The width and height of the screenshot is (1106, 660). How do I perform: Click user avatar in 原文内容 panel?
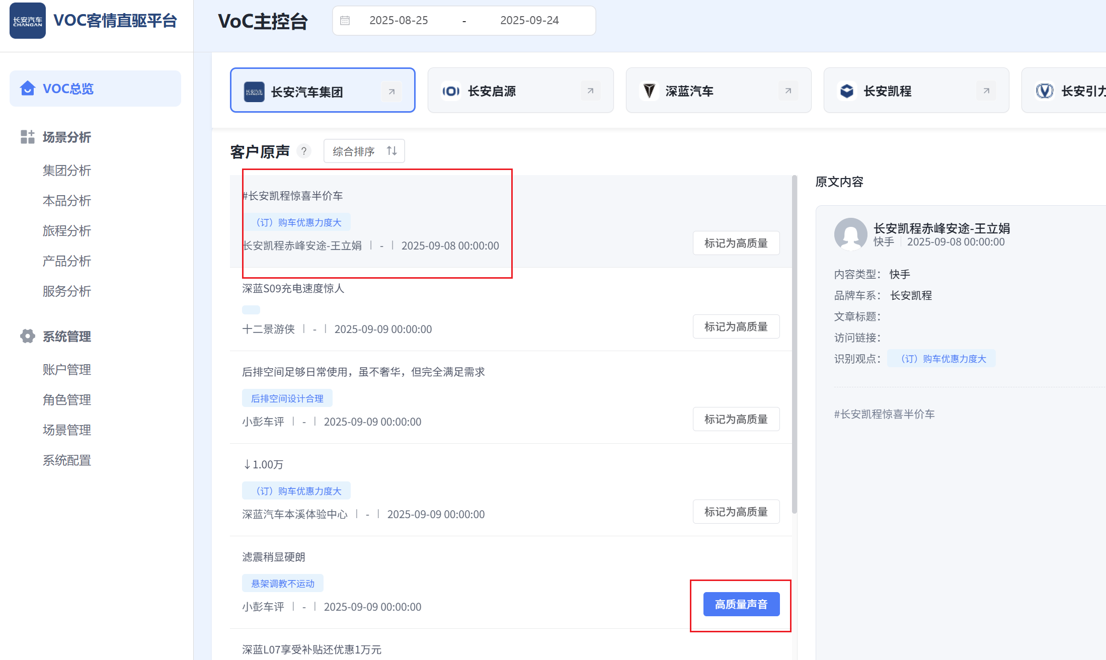point(850,234)
